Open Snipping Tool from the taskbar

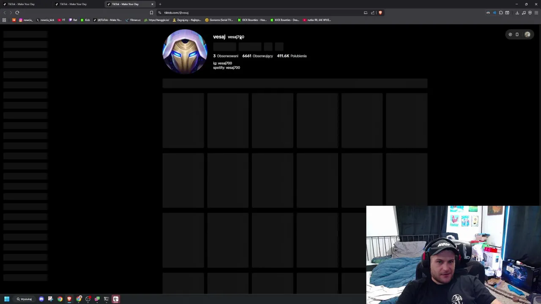click(50, 299)
